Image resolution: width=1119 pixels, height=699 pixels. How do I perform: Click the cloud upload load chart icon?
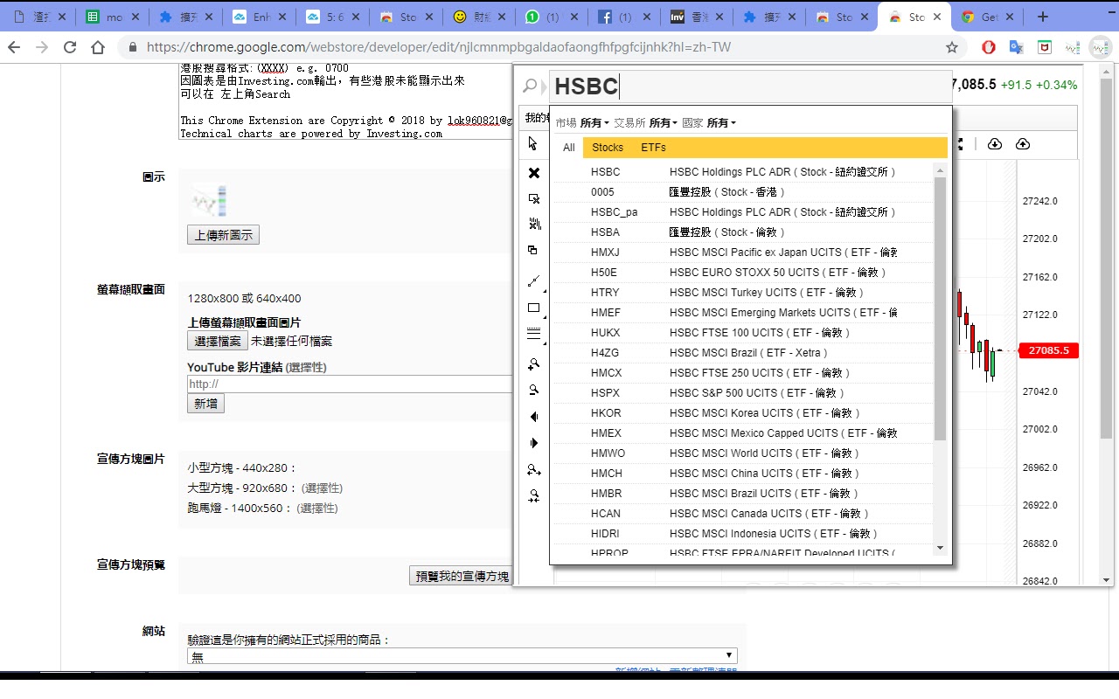(x=1023, y=144)
